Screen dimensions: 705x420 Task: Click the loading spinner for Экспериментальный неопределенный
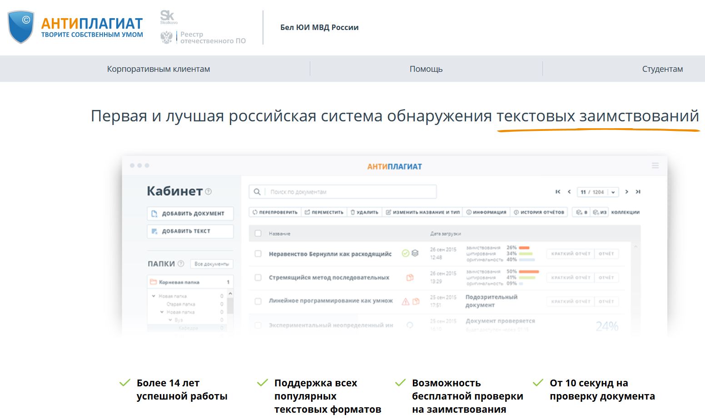click(x=410, y=325)
